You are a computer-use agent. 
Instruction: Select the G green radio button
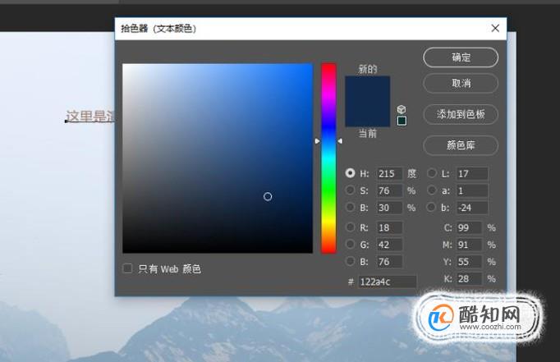pos(350,244)
